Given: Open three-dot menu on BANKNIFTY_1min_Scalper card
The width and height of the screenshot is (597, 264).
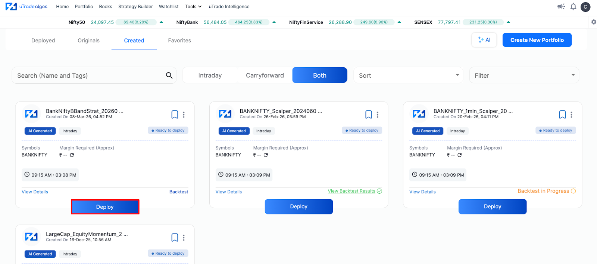Looking at the screenshot, I should [x=571, y=115].
